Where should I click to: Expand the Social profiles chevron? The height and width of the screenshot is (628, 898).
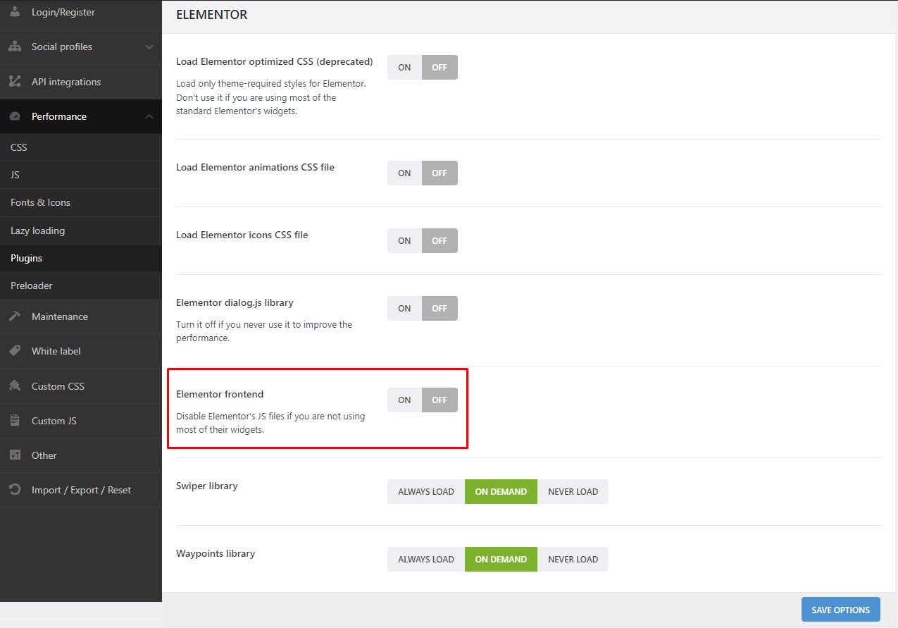149,47
